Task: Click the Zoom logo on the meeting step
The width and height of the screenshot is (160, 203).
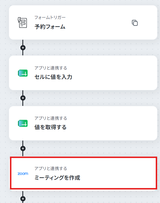Action: (x=23, y=173)
